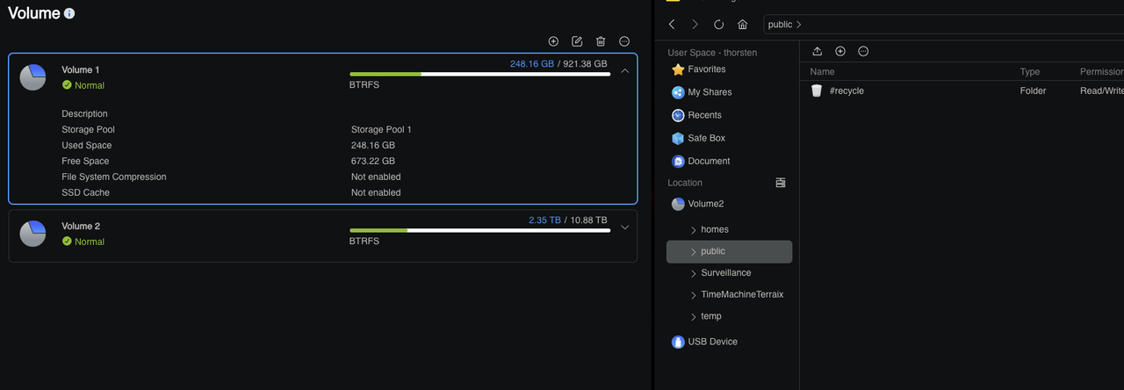Click the Volume 2 pie chart icon
Screen dimensions: 1124x390
pyautogui.click(x=32, y=234)
